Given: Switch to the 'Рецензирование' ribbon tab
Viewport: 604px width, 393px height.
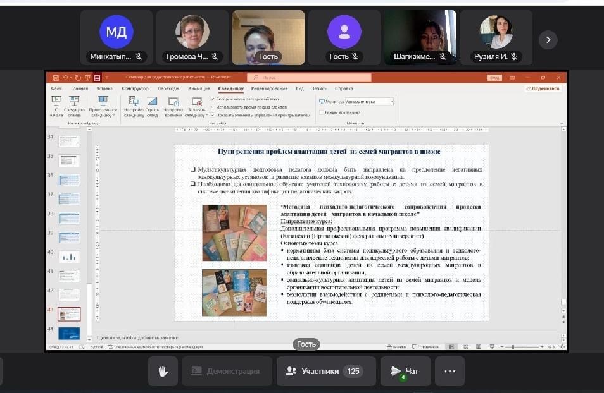Looking at the screenshot, I should [x=269, y=88].
